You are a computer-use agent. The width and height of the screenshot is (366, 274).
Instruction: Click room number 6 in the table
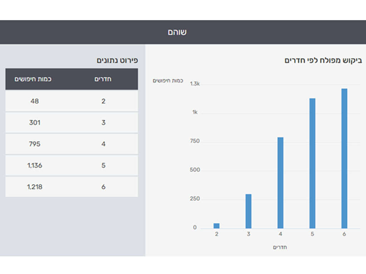(103, 187)
